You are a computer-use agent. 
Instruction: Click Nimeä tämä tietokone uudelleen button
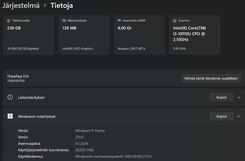click(211, 78)
